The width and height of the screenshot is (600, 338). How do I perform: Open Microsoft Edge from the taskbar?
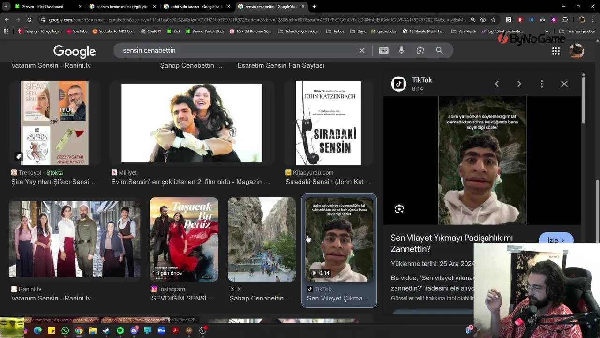pos(38,331)
